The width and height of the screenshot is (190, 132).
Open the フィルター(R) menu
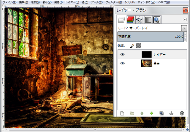point(114,2)
